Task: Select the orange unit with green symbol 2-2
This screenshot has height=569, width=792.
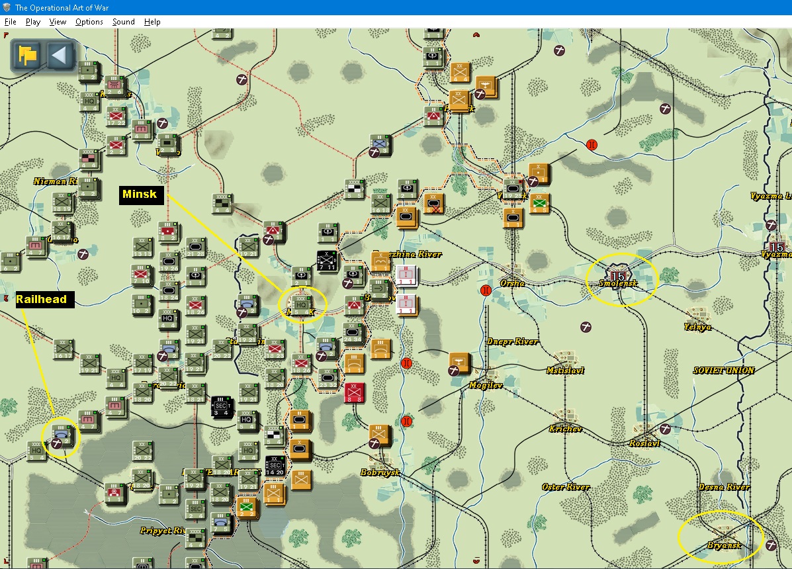Action: coord(247,507)
